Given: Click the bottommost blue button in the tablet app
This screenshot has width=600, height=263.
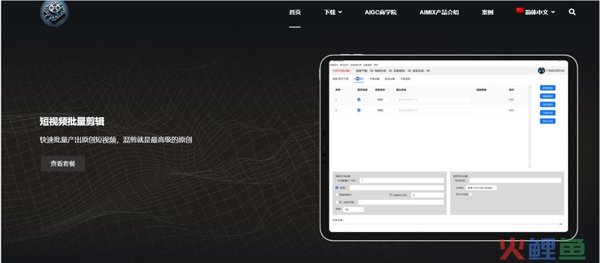Looking at the screenshot, I should pos(548,121).
